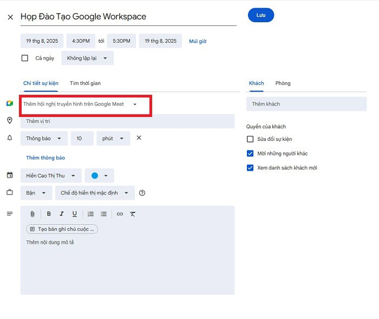
Task: Insert a bulleted list in description
Action: [x=103, y=214]
